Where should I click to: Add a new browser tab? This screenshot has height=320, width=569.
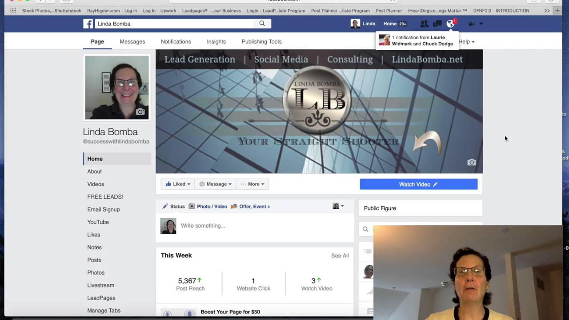(x=557, y=11)
